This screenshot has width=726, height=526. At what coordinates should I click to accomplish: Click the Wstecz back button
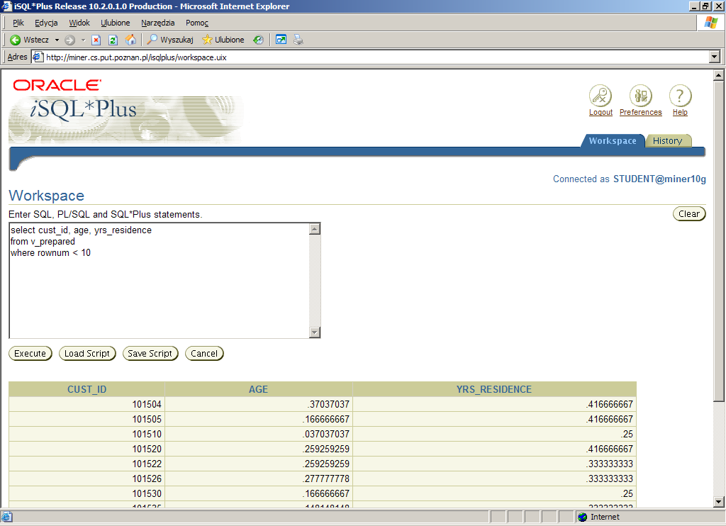coord(29,40)
